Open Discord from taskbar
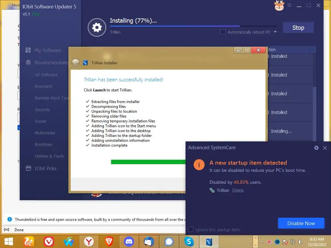The width and height of the screenshot is (331, 248). [x=129, y=242]
